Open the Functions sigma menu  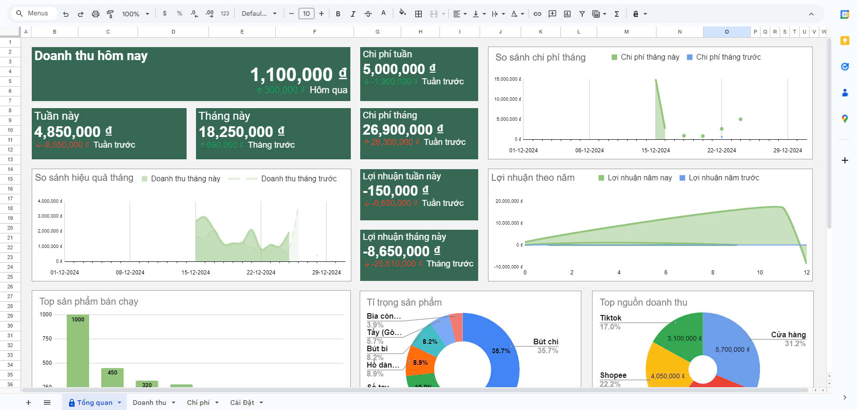(x=617, y=14)
